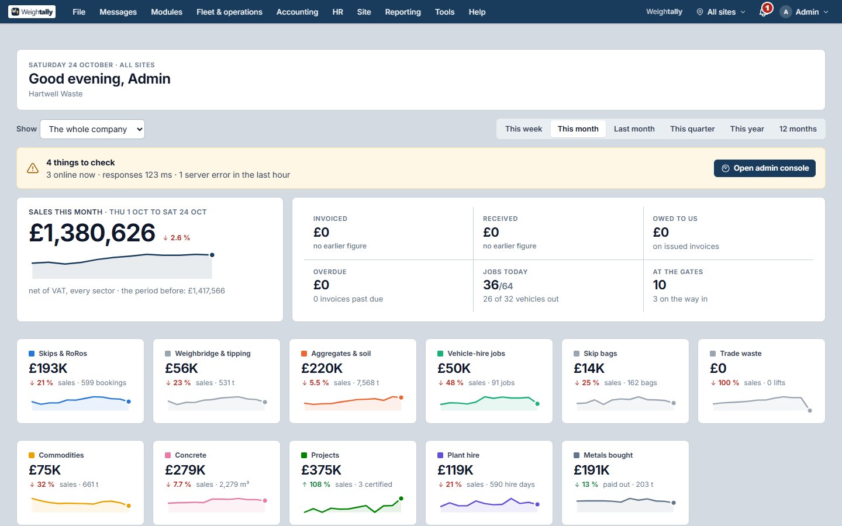Open the Messages menu

pyautogui.click(x=118, y=12)
